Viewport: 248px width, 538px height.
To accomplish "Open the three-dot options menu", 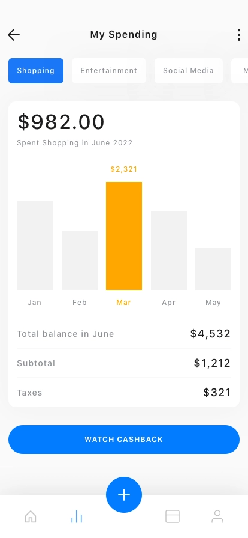I will (x=239, y=35).
